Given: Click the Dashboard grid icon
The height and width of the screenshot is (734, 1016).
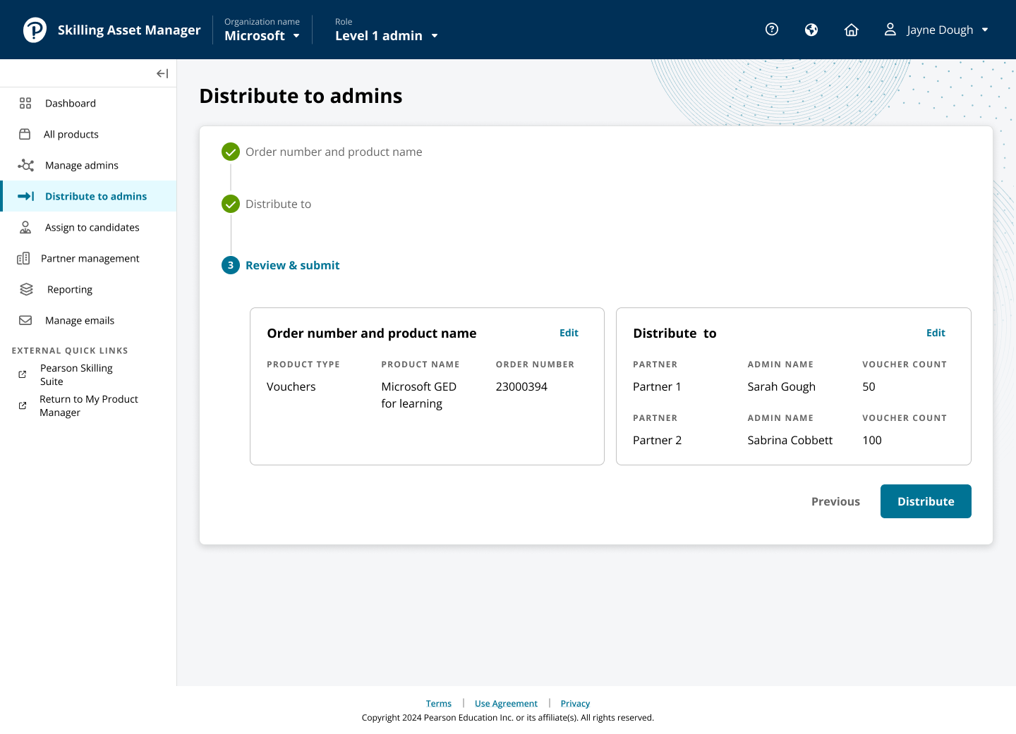Looking at the screenshot, I should click(x=25, y=103).
